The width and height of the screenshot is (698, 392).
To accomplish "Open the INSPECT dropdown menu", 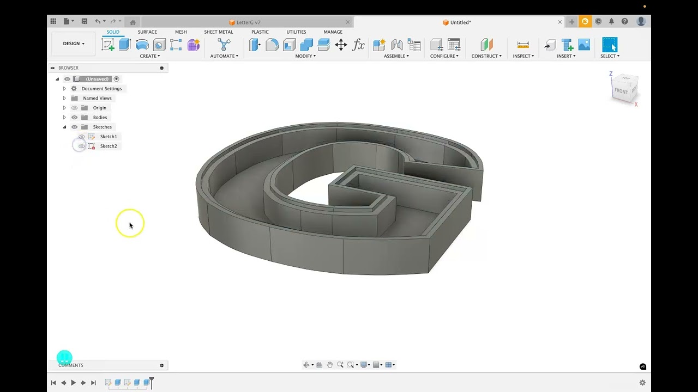I will click(523, 56).
